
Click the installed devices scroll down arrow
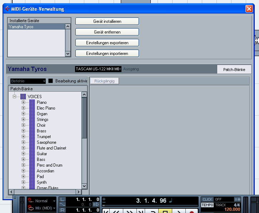coord(68,54)
